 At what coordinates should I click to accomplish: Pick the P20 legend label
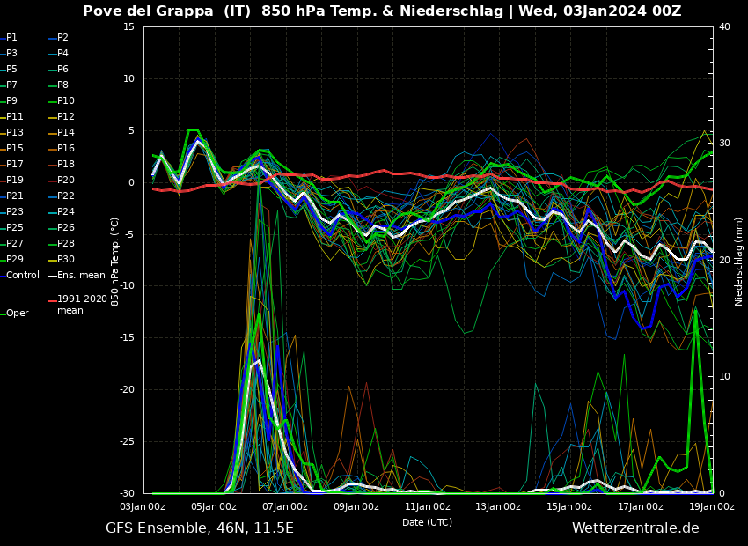66,180
